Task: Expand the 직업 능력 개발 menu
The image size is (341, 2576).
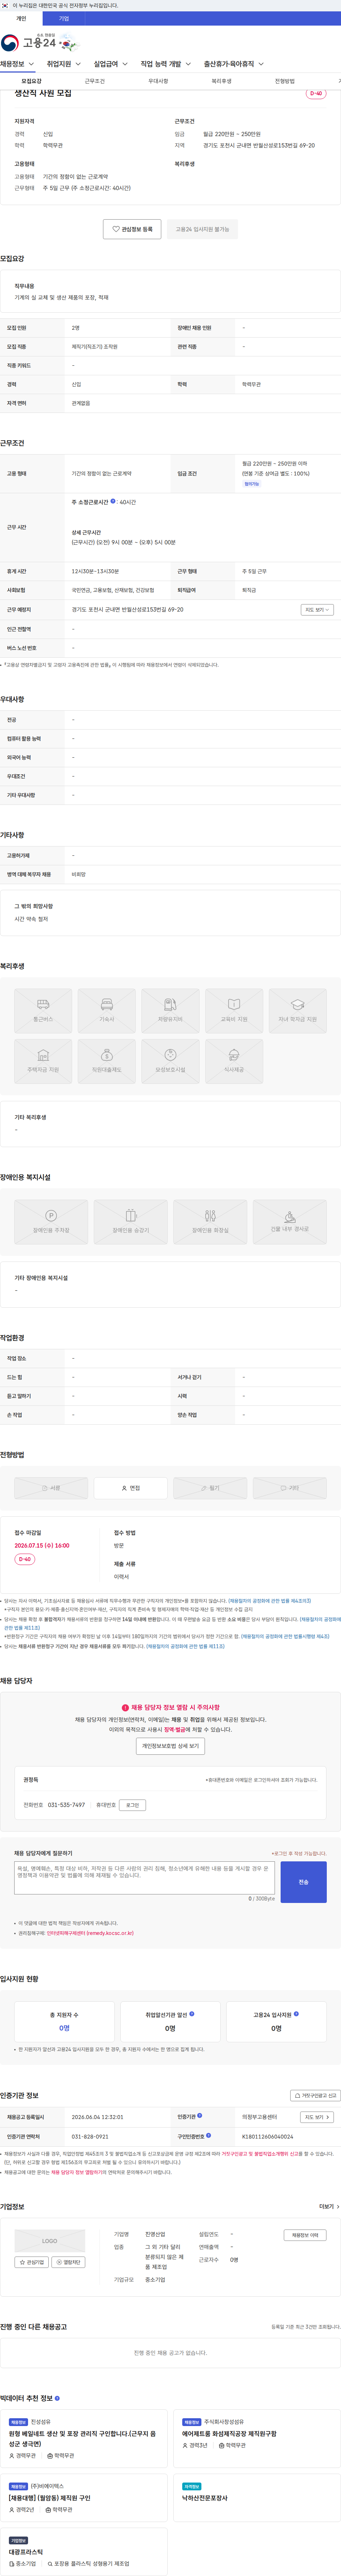Action: (x=165, y=64)
